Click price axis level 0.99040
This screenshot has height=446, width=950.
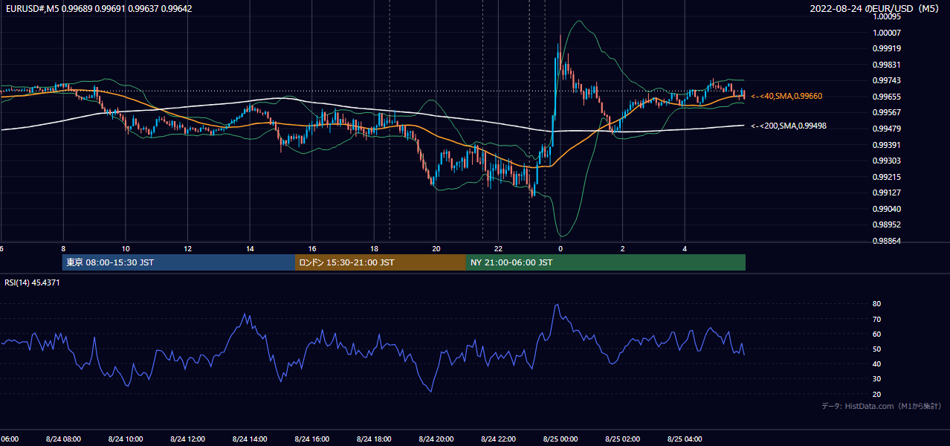(x=888, y=209)
